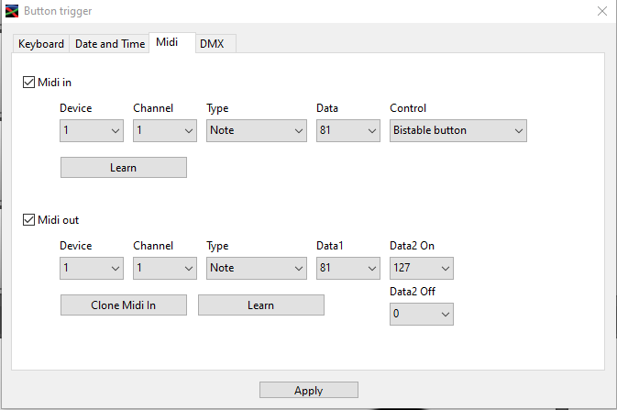This screenshot has height=410, width=617.
Task: Close the Button trigger dialog
Action: click(601, 12)
